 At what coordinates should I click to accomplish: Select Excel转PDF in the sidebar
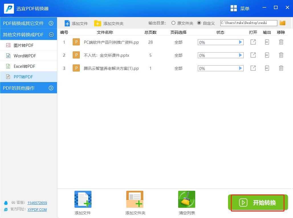(29, 66)
